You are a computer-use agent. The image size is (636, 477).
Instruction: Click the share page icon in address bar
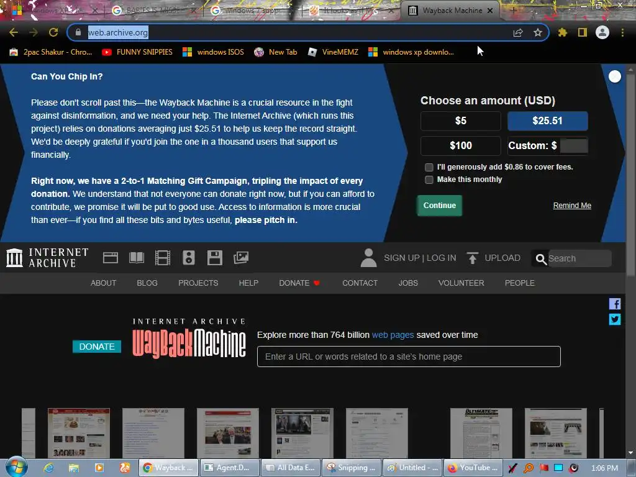[x=518, y=33]
